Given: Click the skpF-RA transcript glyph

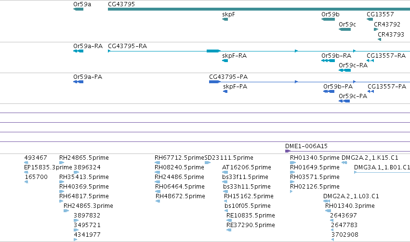Looking at the screenshot, I should tap(225, 61).
